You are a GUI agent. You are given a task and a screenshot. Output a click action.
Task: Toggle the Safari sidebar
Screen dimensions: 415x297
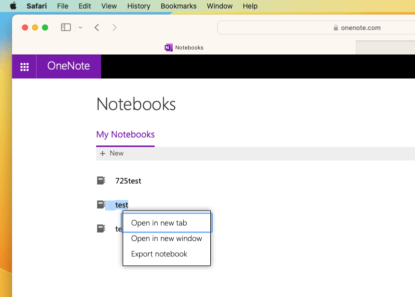coord(66,27)
